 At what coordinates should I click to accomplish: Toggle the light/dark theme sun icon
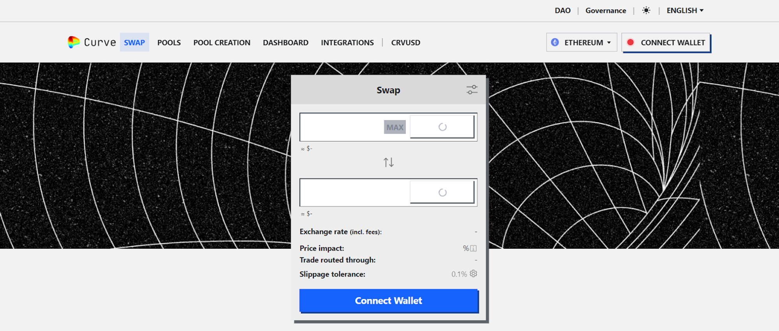(646, 11)
